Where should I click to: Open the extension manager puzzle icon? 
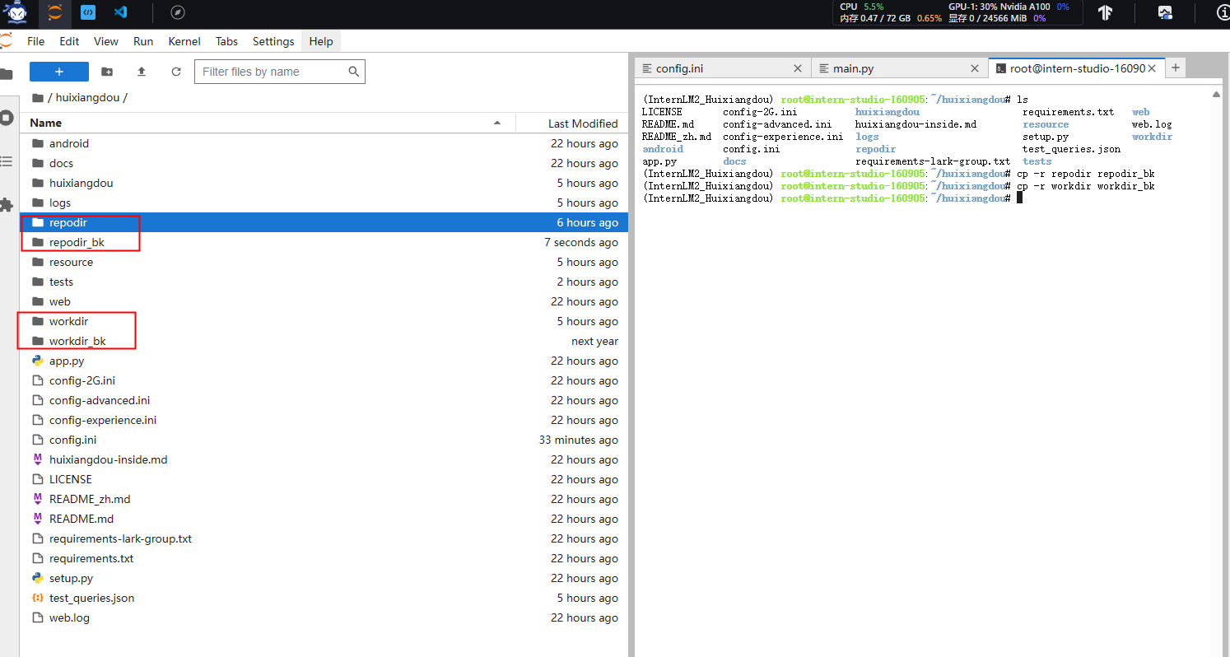point(7,204)
